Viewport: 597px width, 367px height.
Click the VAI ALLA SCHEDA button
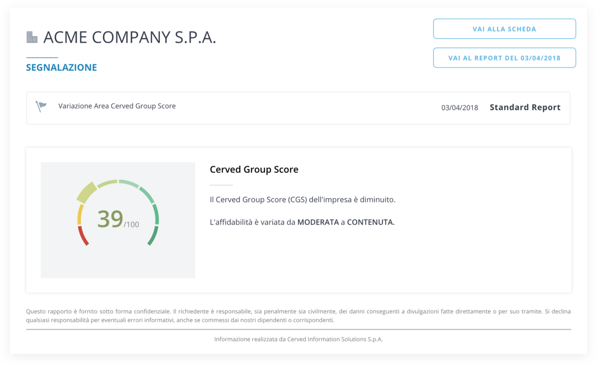[x=504, y=29]
